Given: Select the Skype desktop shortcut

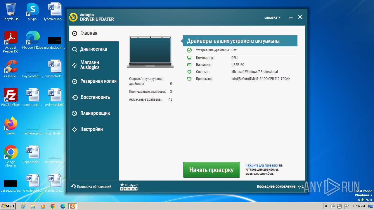Looking at the screenshot, I should click(32, 12).
